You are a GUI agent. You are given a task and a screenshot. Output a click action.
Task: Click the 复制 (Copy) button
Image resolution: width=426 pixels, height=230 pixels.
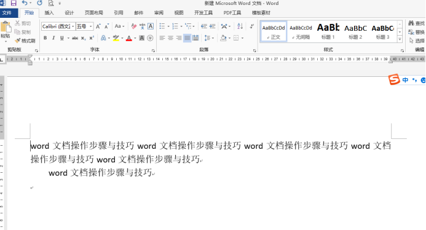(x=23, y=32)
